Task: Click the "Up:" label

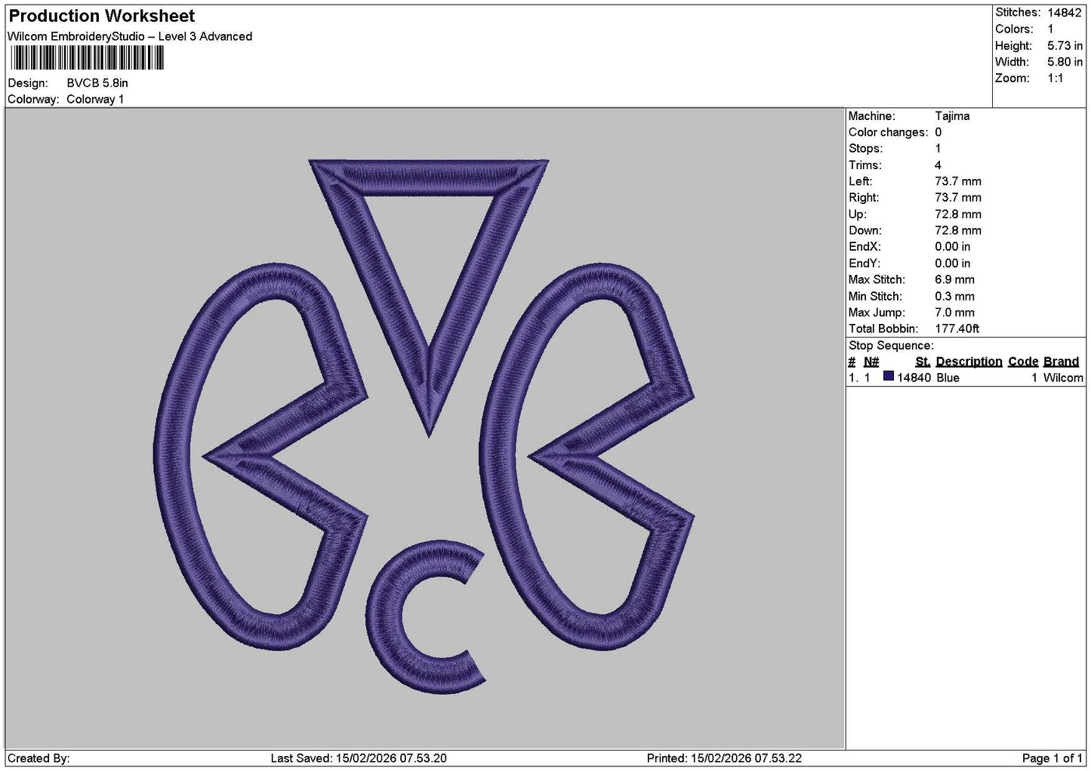Action: click(857, 214)
